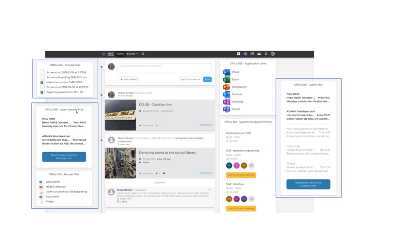This screenshot has width=416, height=234.
Task: Open the Word application link
Action: click(231, 72)
